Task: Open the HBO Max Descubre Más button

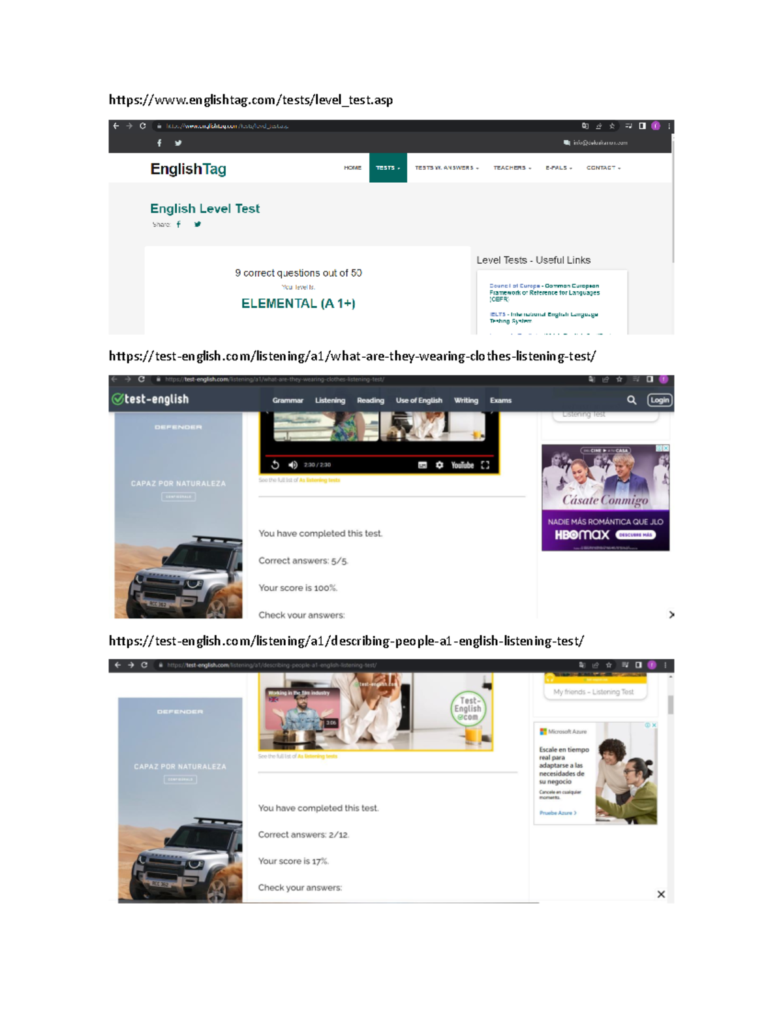Action: point(634,535)
